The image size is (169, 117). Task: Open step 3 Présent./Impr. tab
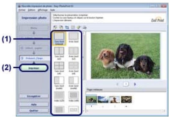pyautogui.click(x=35, y=58)
